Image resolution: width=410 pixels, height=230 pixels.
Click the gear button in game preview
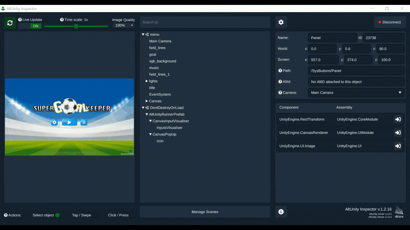tap(54, 122)
